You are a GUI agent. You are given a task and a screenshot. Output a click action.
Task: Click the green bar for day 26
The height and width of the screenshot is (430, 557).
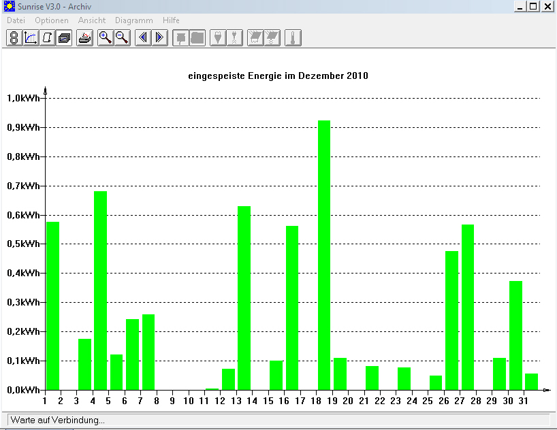[452, 320]
